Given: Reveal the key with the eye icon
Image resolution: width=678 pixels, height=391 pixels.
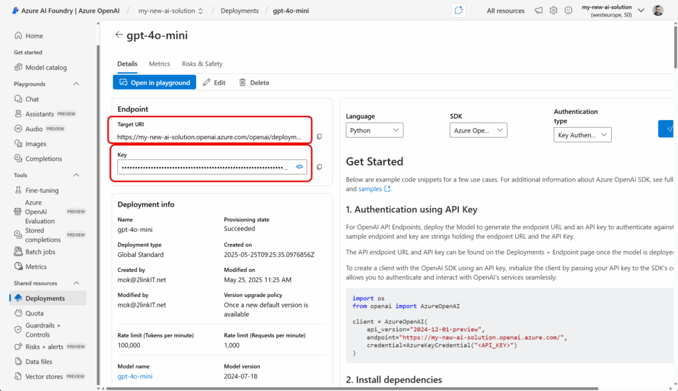Looking at the screenshot, I should 299,167.
